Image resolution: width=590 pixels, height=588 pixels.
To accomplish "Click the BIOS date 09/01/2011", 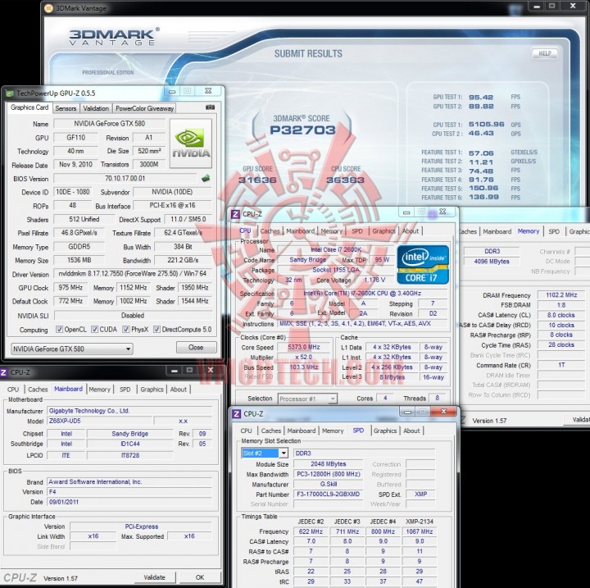I will [129, 502].
